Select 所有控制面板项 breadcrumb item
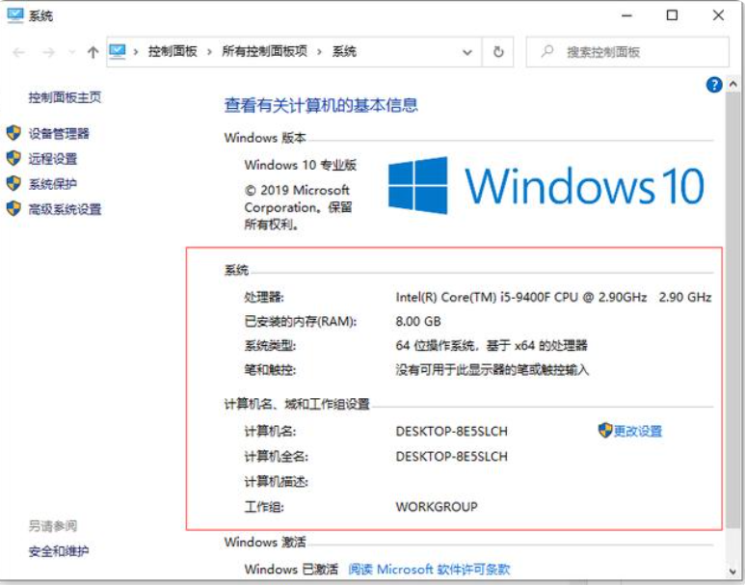Screen dimensions: 745x585 265,51
